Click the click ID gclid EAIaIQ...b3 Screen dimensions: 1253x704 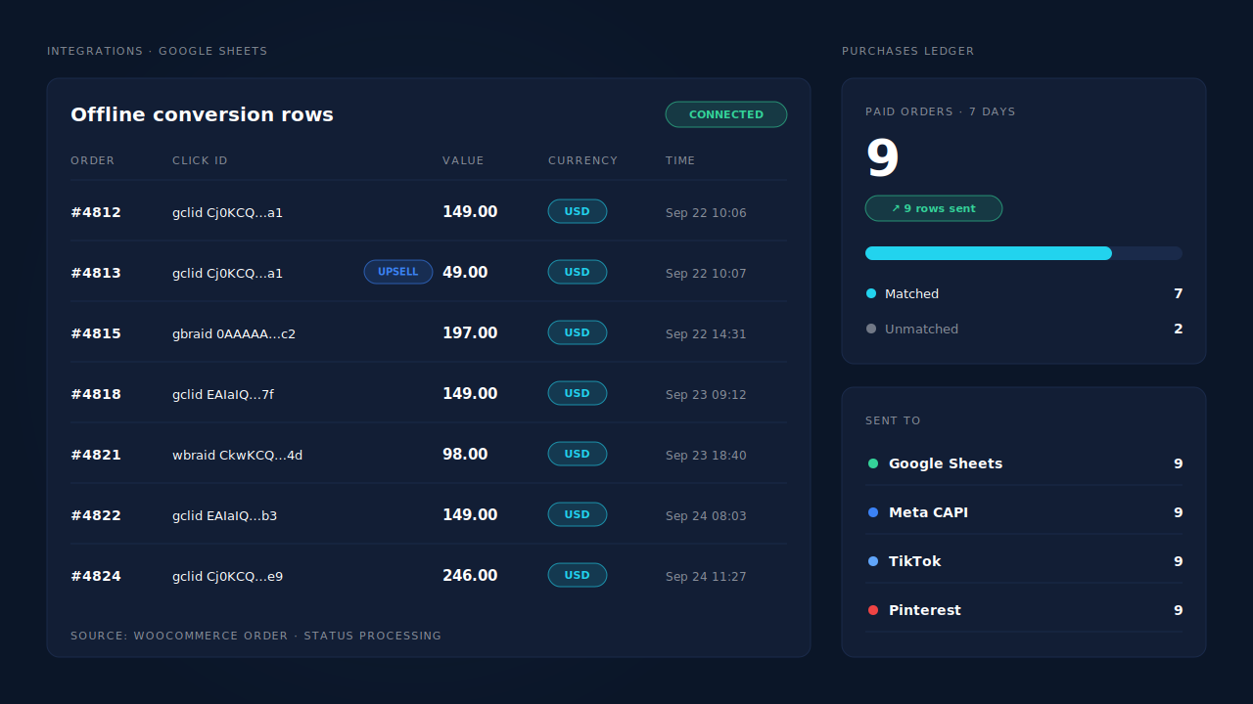(225, 515)
